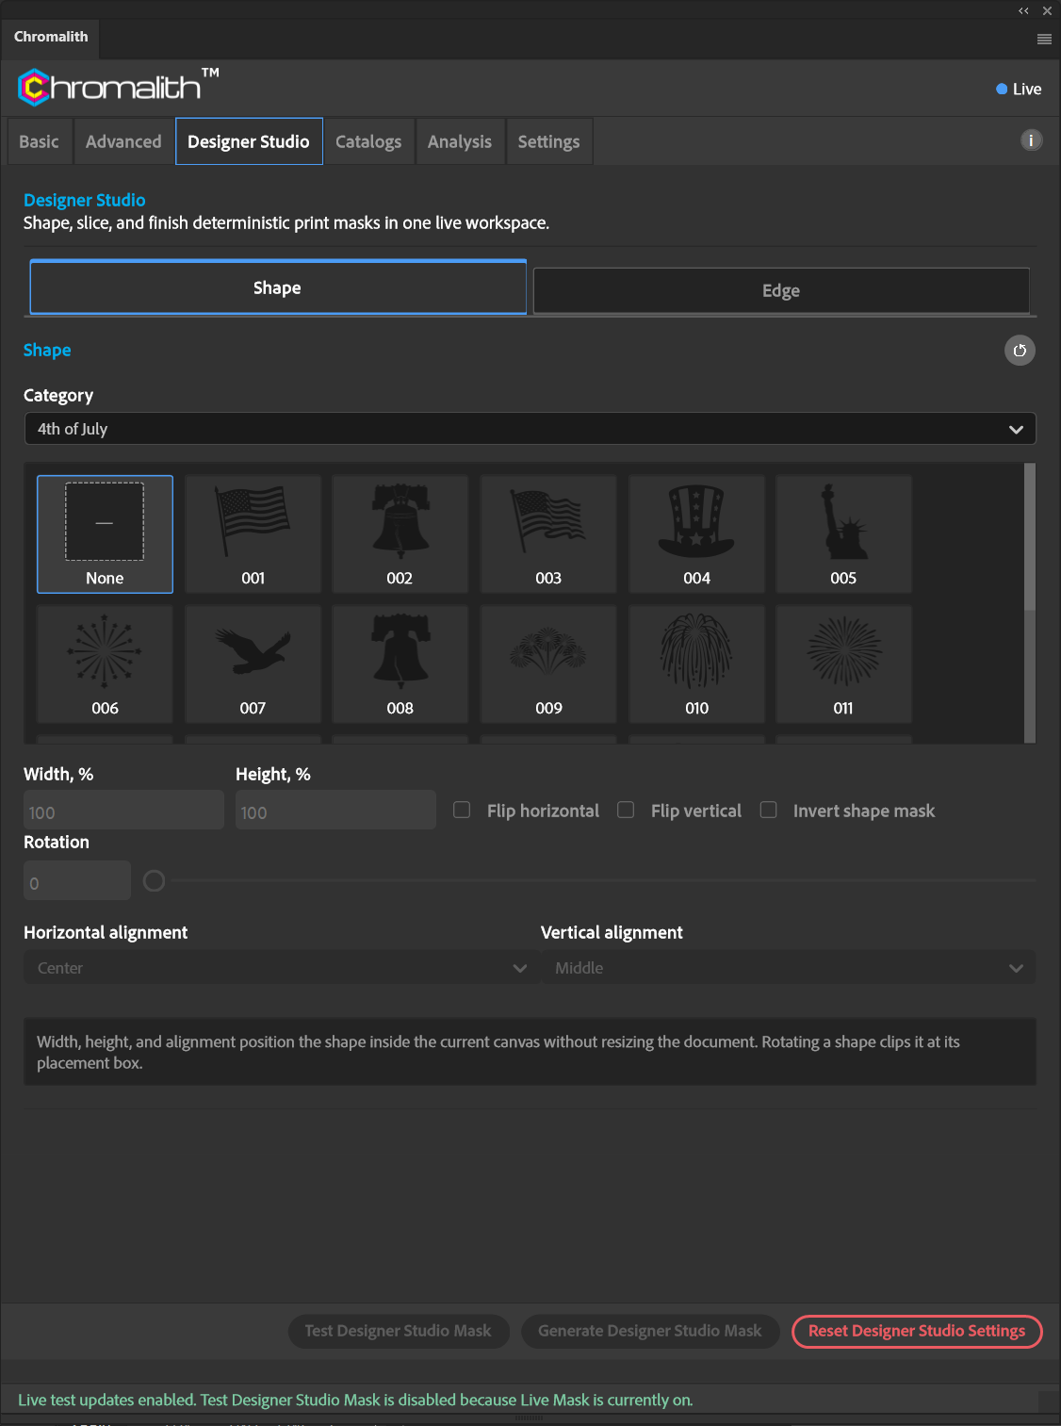Collapse the panel with double-arrow icon

click(1023, 11)
